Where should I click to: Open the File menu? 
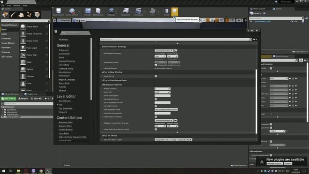pos(3,6)
